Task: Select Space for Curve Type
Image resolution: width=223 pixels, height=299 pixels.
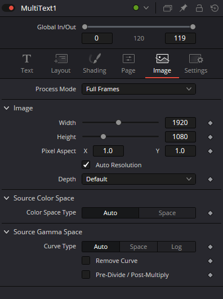Action: (139, 247)
